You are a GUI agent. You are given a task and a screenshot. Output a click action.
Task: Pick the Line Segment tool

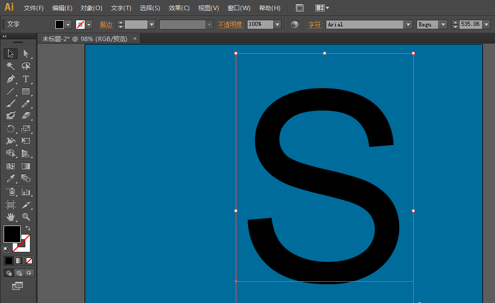tap(11, 91)
